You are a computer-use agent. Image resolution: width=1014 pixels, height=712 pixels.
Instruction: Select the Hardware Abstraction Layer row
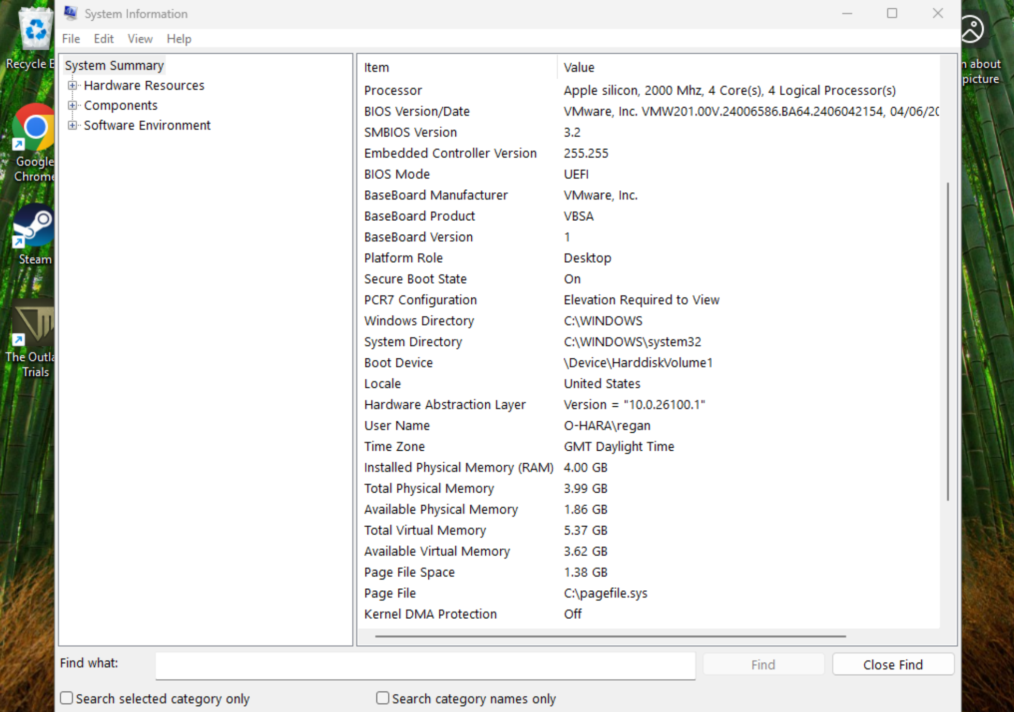pos(649,404)
